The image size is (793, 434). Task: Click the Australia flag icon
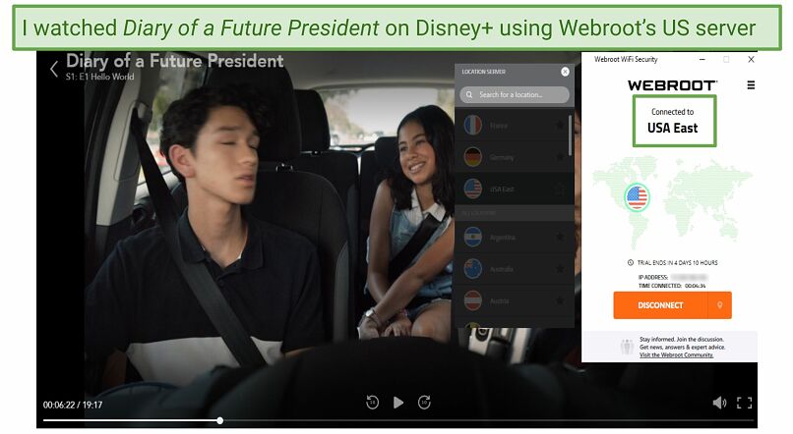(473, 269)
